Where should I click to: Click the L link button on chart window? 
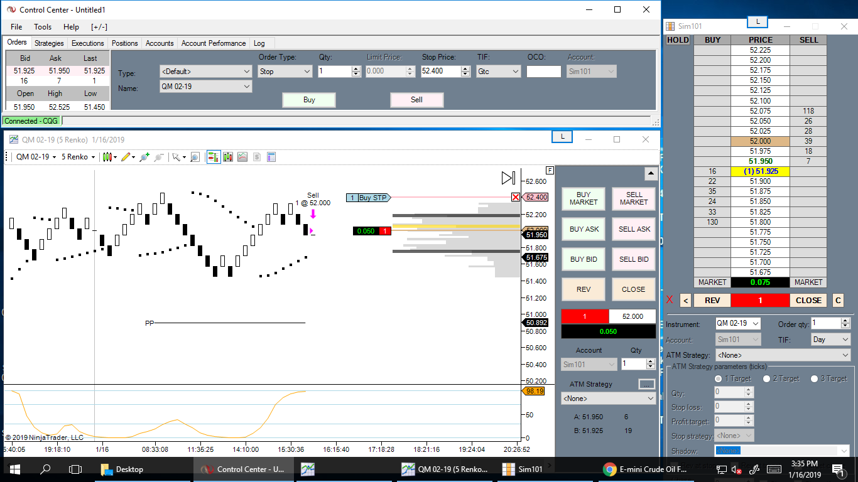tap(562, 136)
